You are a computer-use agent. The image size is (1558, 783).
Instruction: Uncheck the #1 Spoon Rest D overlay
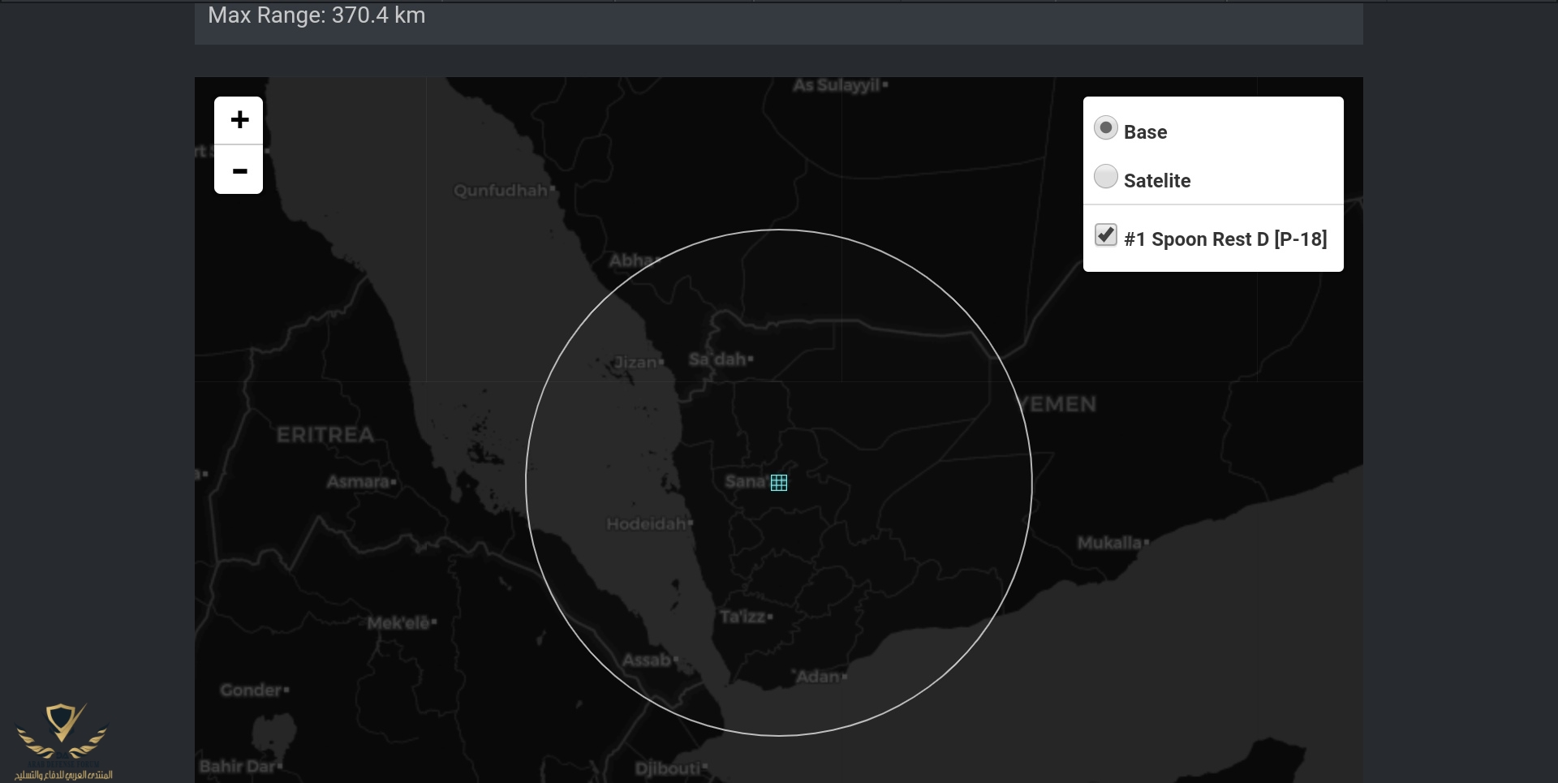pos(1105,235)
